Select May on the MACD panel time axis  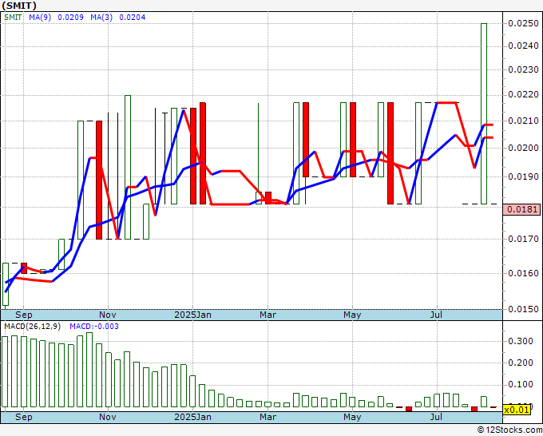(351, 417)
